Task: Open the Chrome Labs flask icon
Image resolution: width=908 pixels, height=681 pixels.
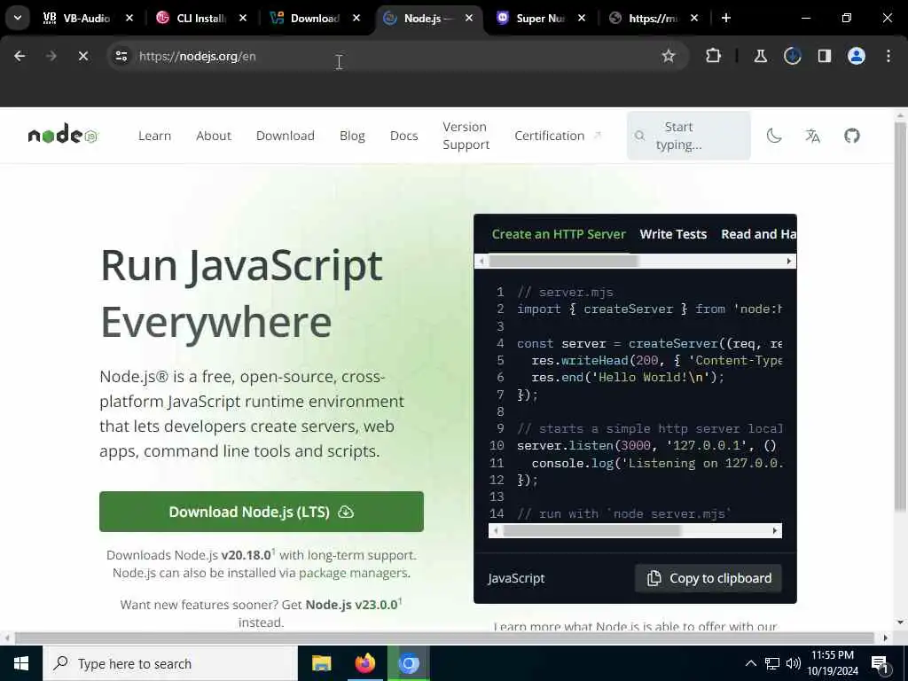Action: (760, 56)
